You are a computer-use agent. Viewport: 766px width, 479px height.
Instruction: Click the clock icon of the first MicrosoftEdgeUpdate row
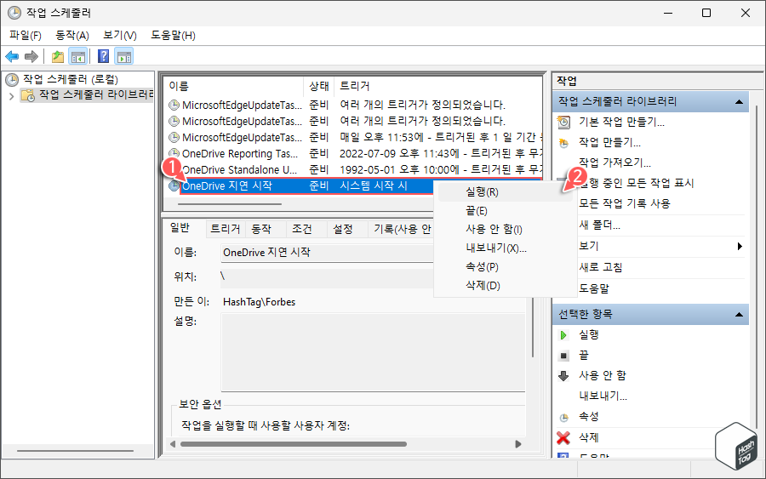(174, 105)
